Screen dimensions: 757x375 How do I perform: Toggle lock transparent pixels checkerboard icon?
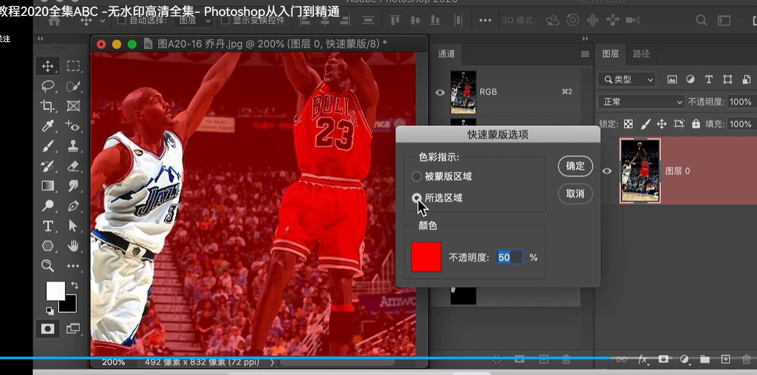(x=628, y=124)
